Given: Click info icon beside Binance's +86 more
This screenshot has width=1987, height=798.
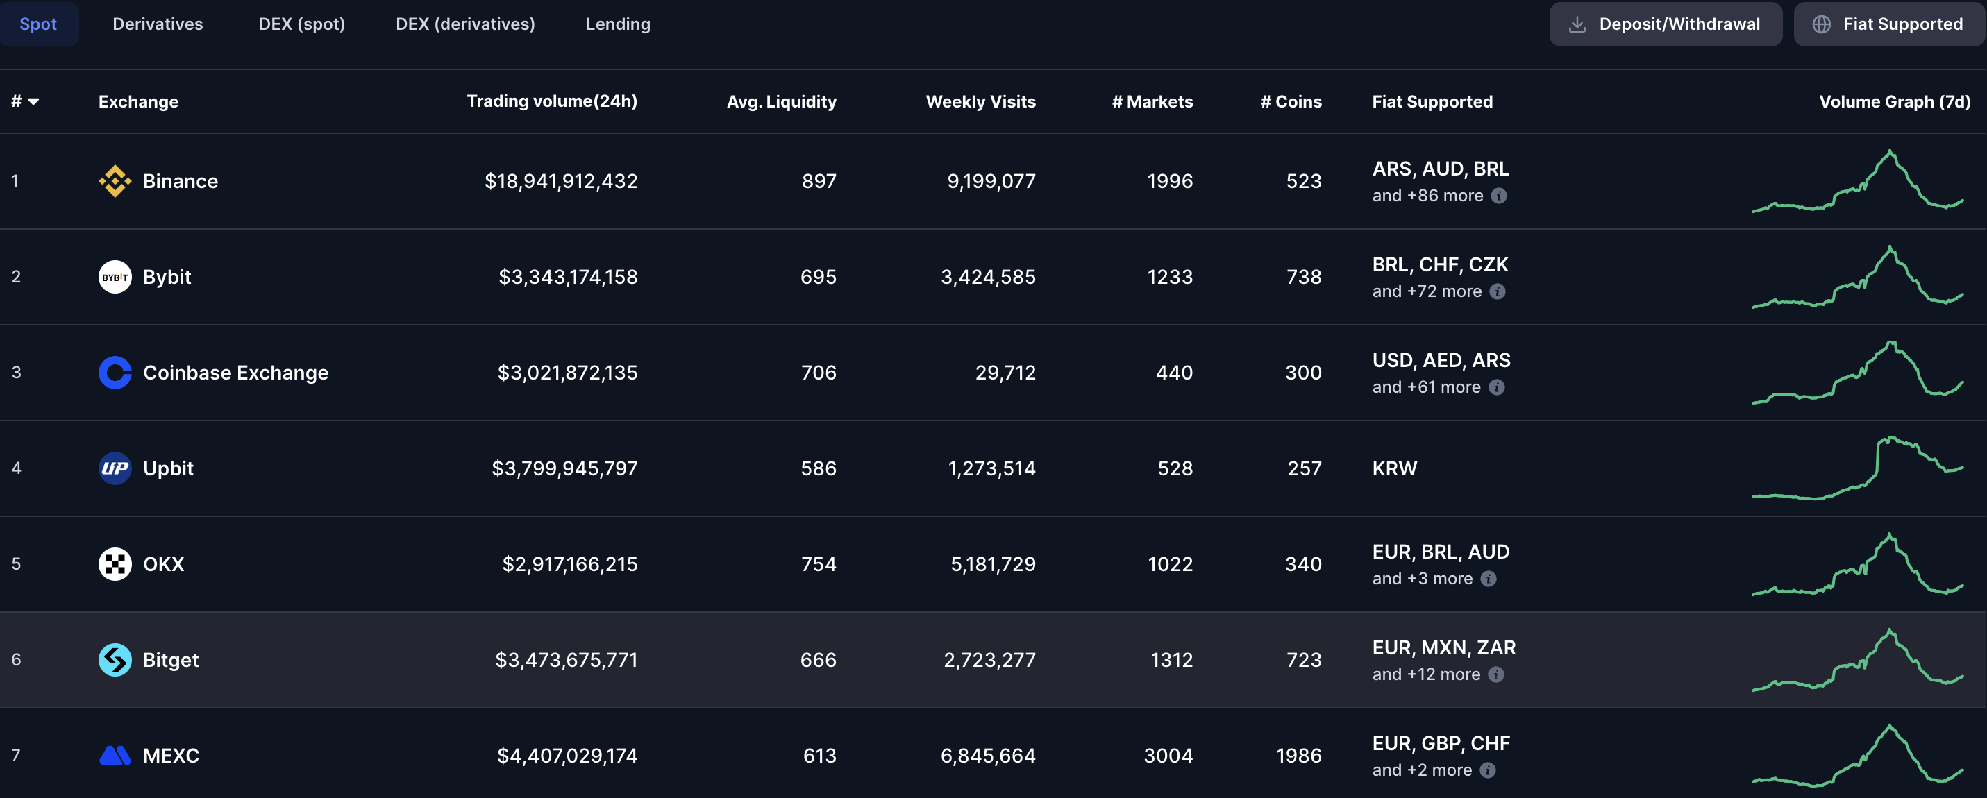Looking at the screenshot, I should click(x=1499, y=196).
